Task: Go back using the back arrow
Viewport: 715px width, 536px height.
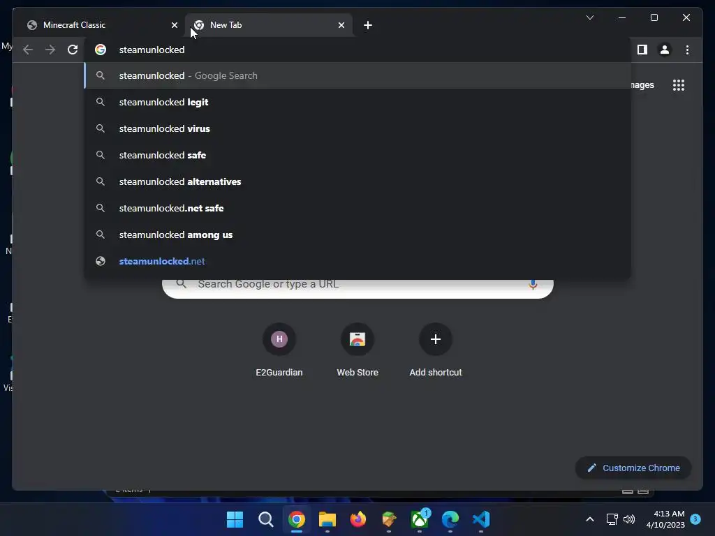Action: point(28,50)
